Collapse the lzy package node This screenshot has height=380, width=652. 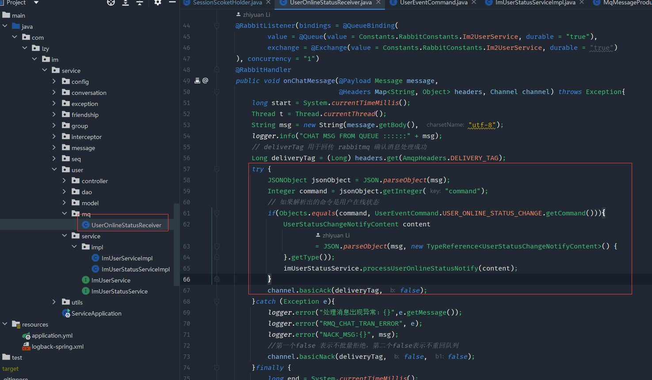coord(25,48)
